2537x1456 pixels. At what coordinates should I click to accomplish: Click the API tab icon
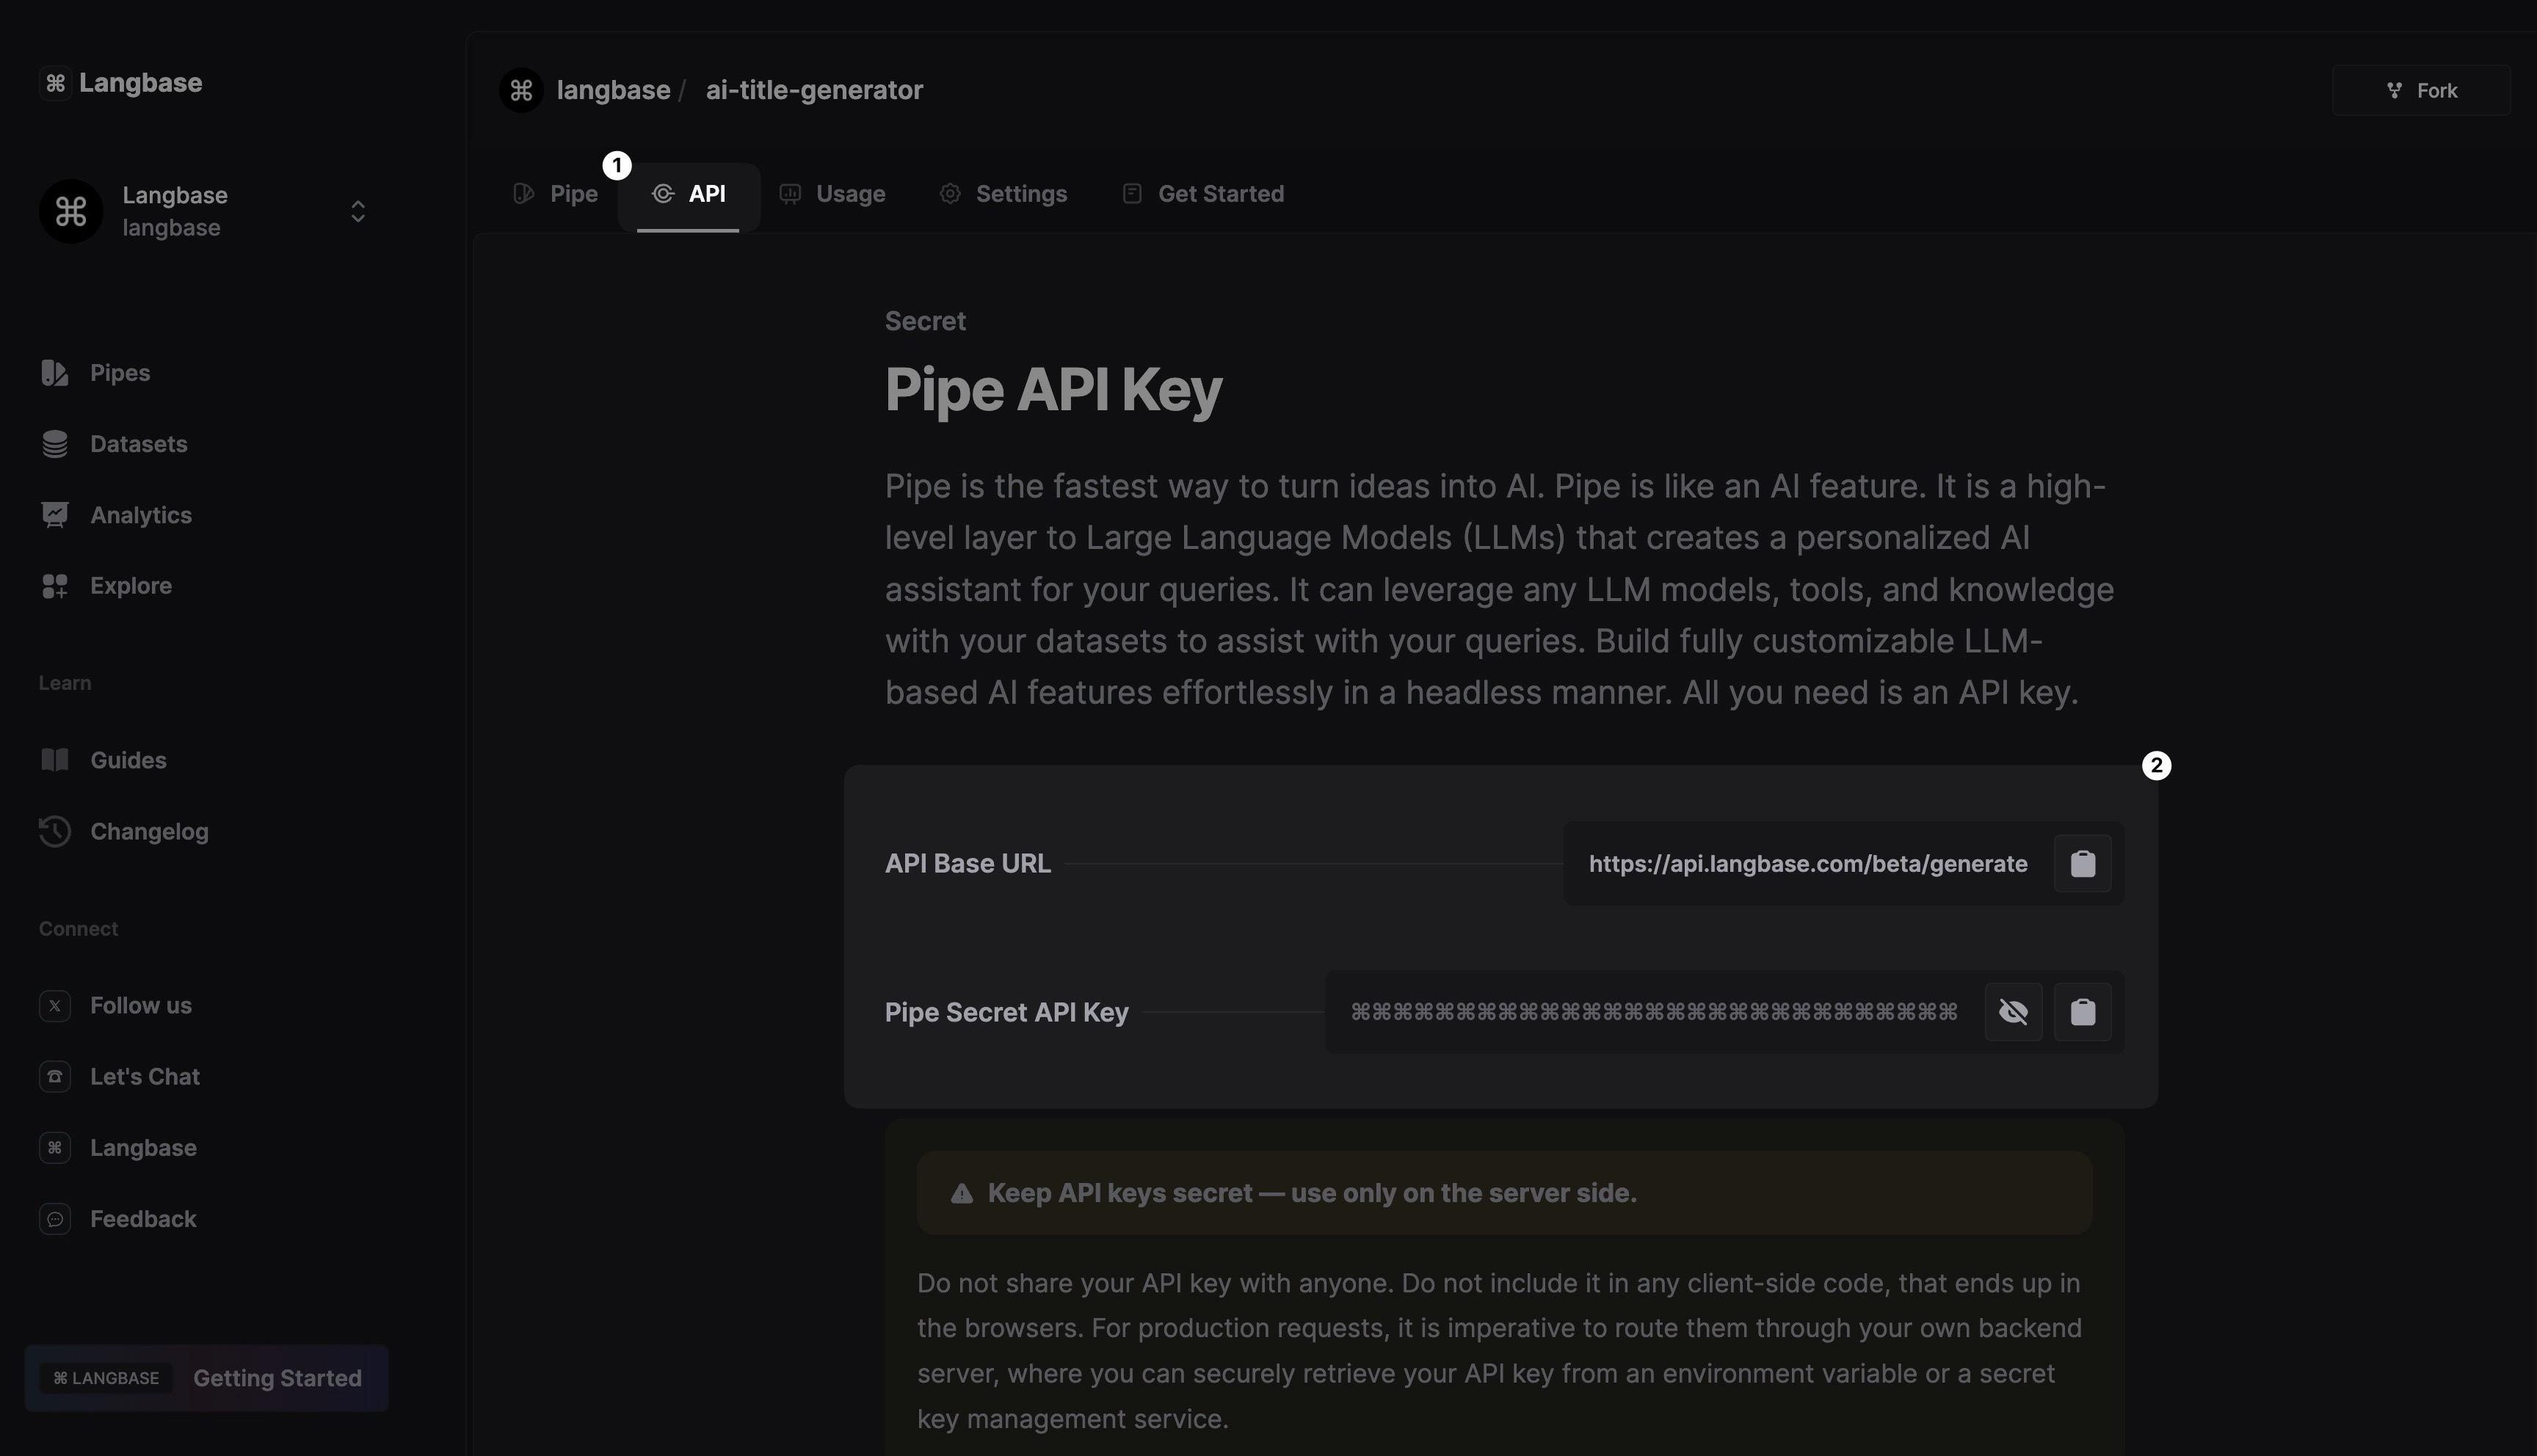[662, 194]
